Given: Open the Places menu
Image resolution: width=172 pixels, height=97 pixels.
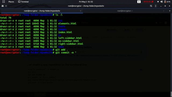Looking at the screenshot, I should 11,2.
